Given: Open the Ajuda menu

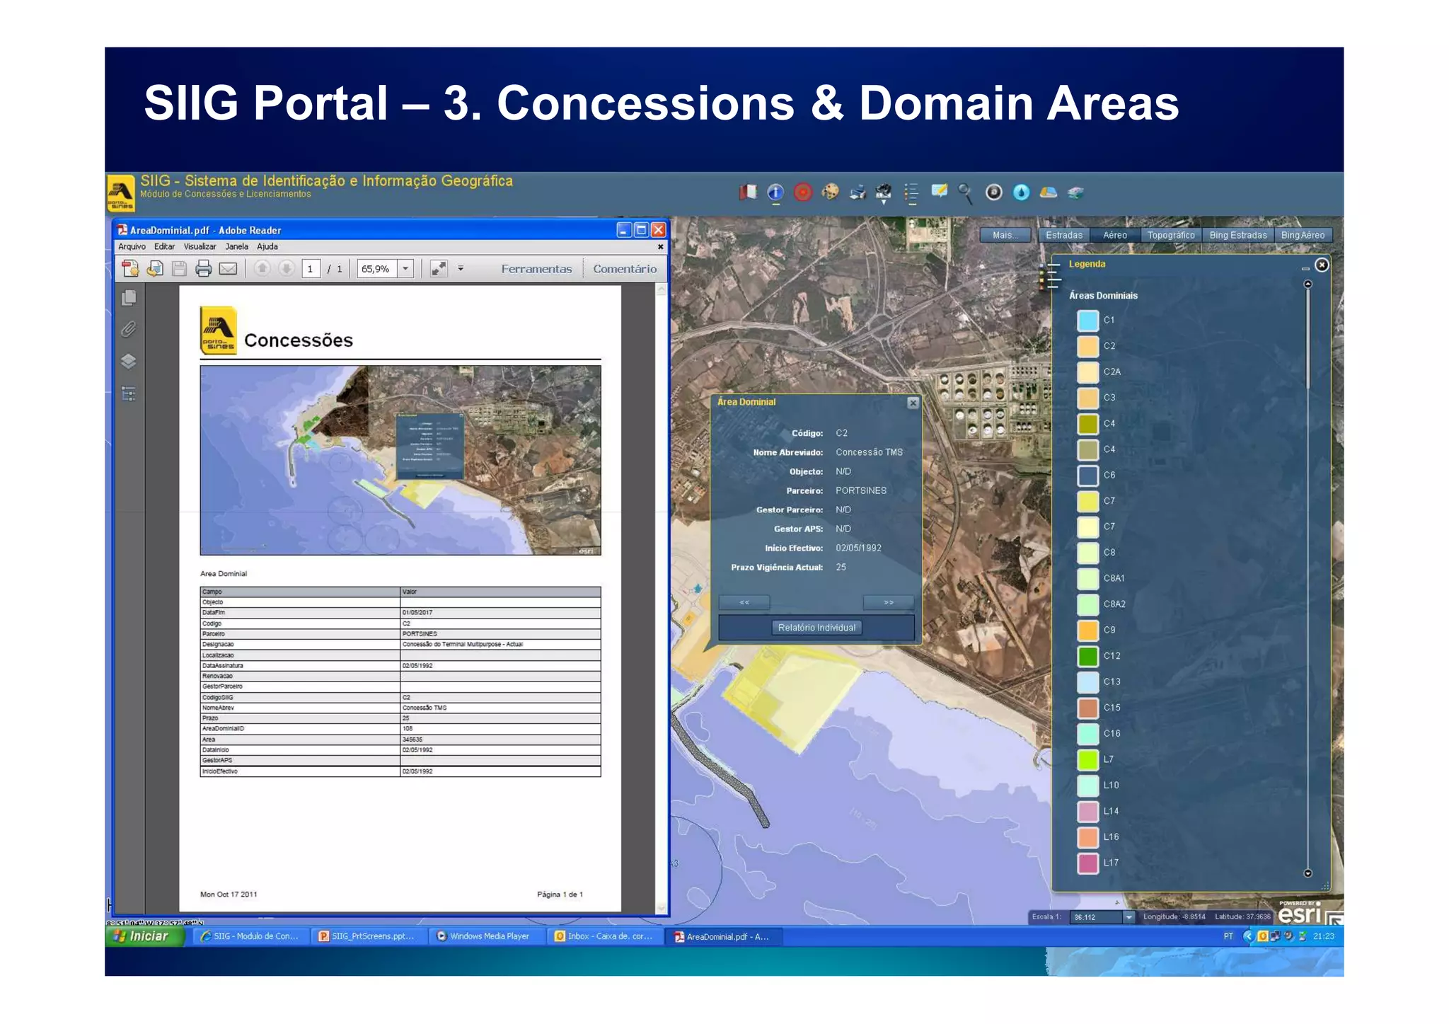Looking at the screenshot, I should coord(267,247).
